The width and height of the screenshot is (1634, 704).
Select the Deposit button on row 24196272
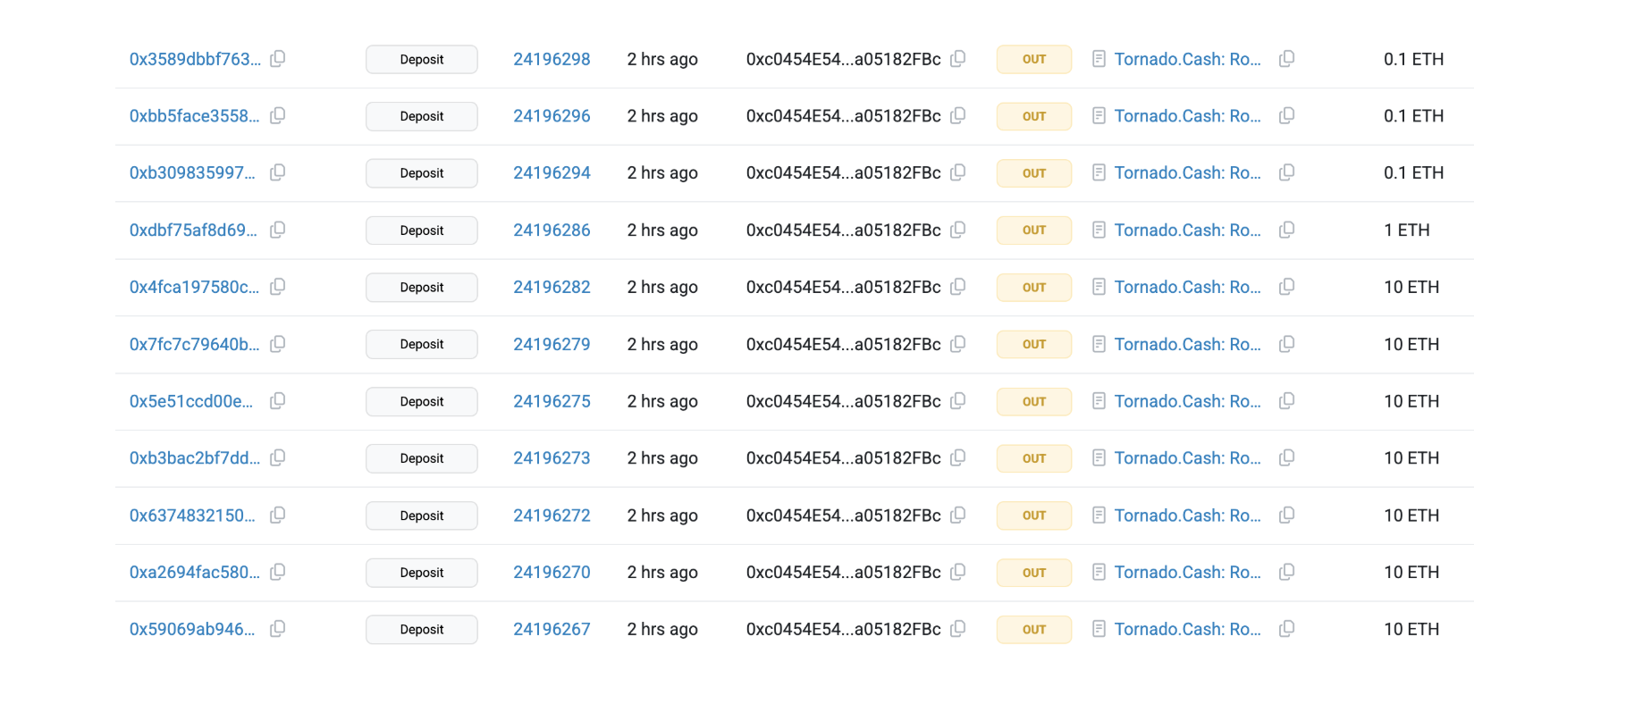pyautogui.click(x=421, y=515)
